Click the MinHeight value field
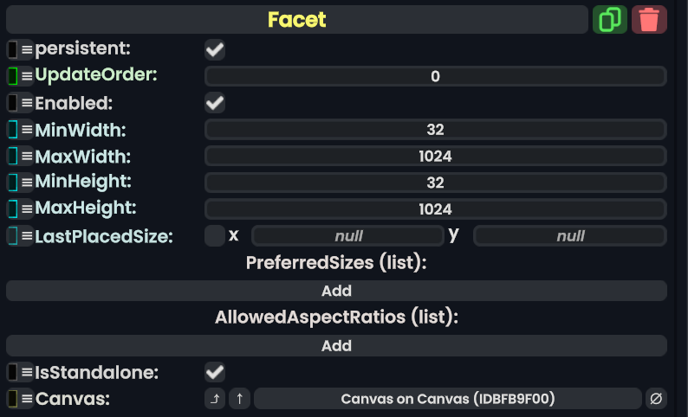The width and height of the screenshot is (688, 417). (435, 183)
